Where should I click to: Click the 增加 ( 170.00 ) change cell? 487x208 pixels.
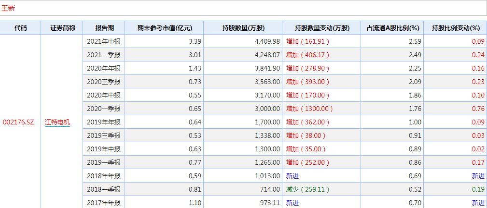point(321,95)
